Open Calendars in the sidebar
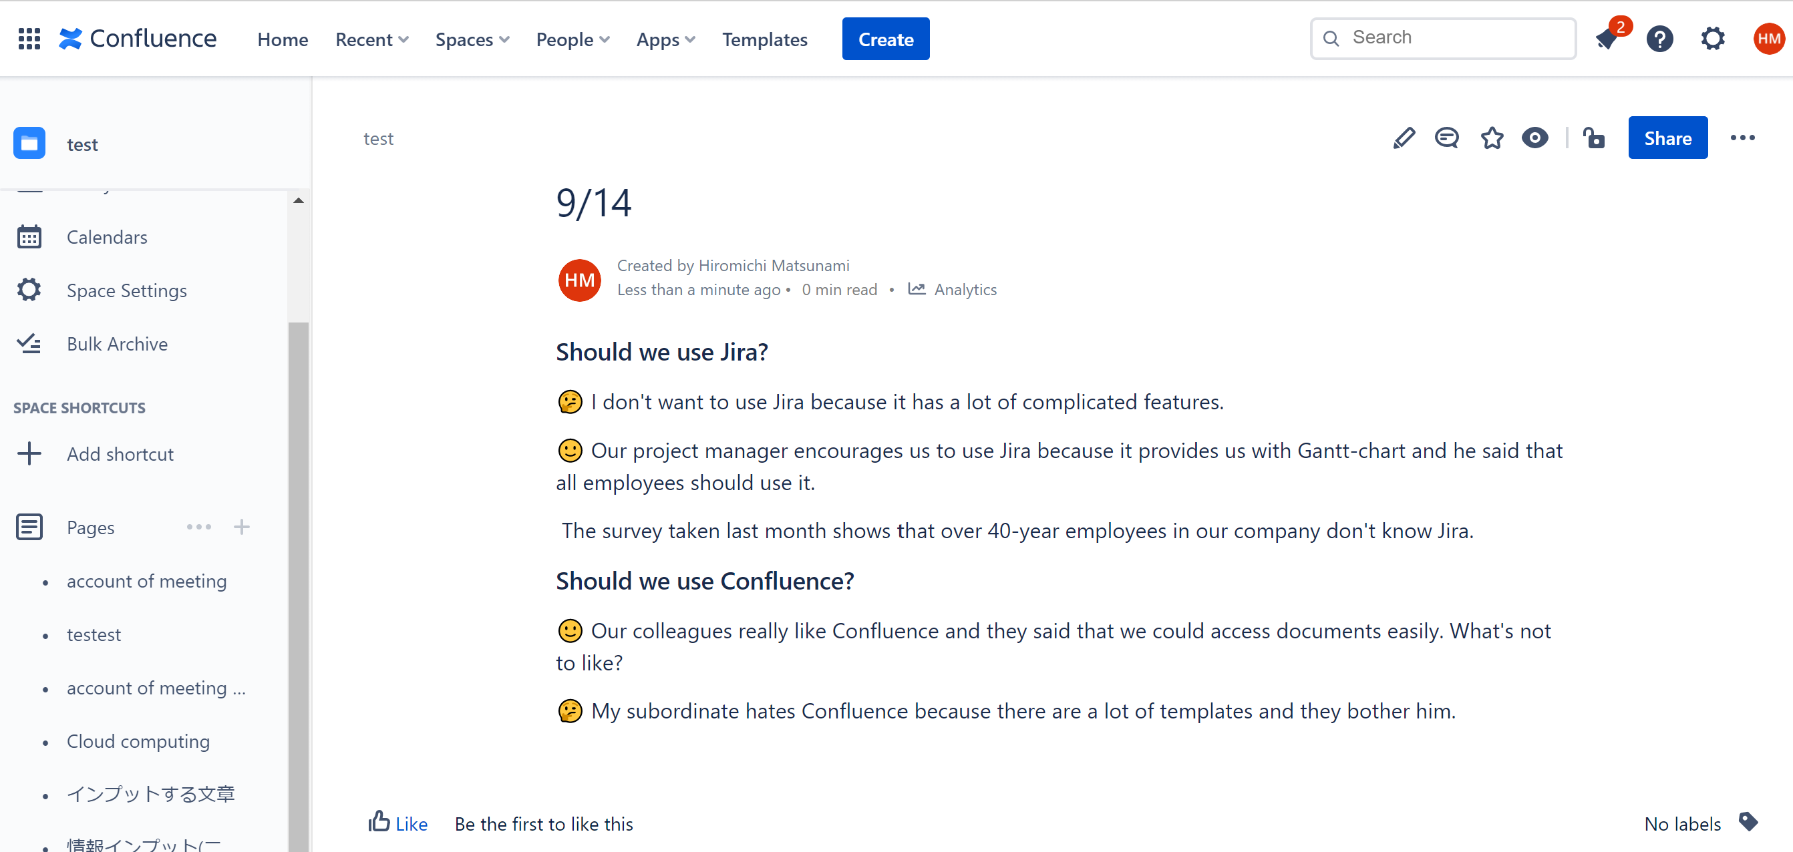 (x=106, y=237)
